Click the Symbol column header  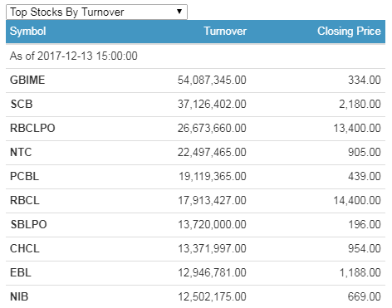tap(27, 31)
